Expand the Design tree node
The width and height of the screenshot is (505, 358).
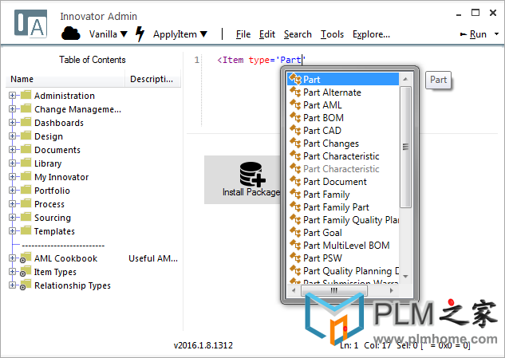click(x=12, y=136)
